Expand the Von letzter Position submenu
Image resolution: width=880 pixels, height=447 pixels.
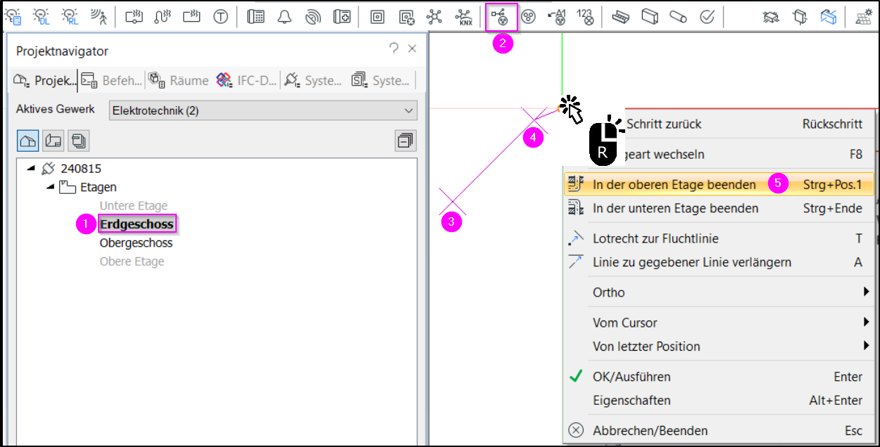pyautogui.click(x=719, y=346)
